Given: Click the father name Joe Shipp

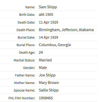Looking at the screenshot, I should (x=47, y=75).
